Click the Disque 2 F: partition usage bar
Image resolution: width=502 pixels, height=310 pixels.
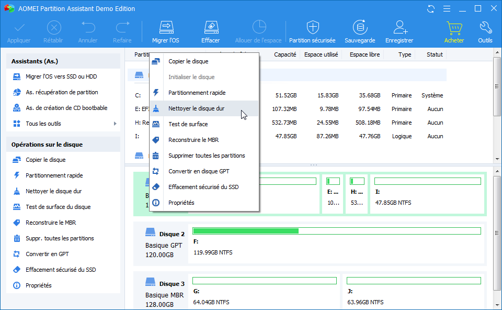336,231
